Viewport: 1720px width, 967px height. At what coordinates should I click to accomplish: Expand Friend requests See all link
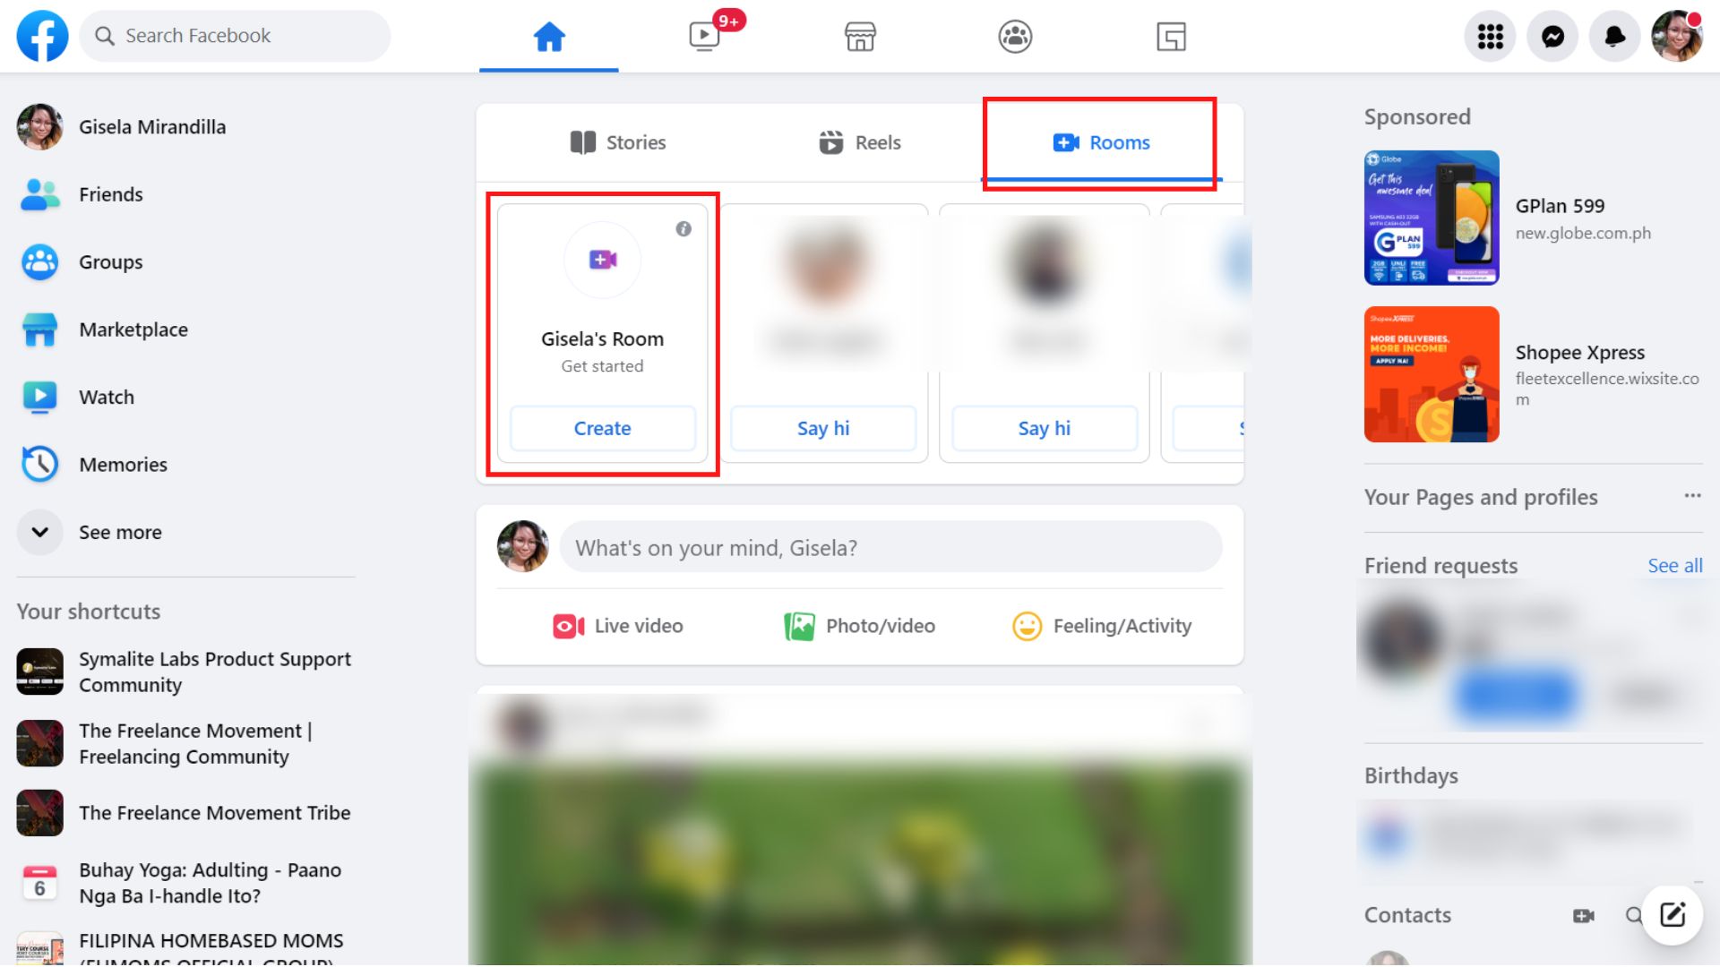[x=1674, y=566]
